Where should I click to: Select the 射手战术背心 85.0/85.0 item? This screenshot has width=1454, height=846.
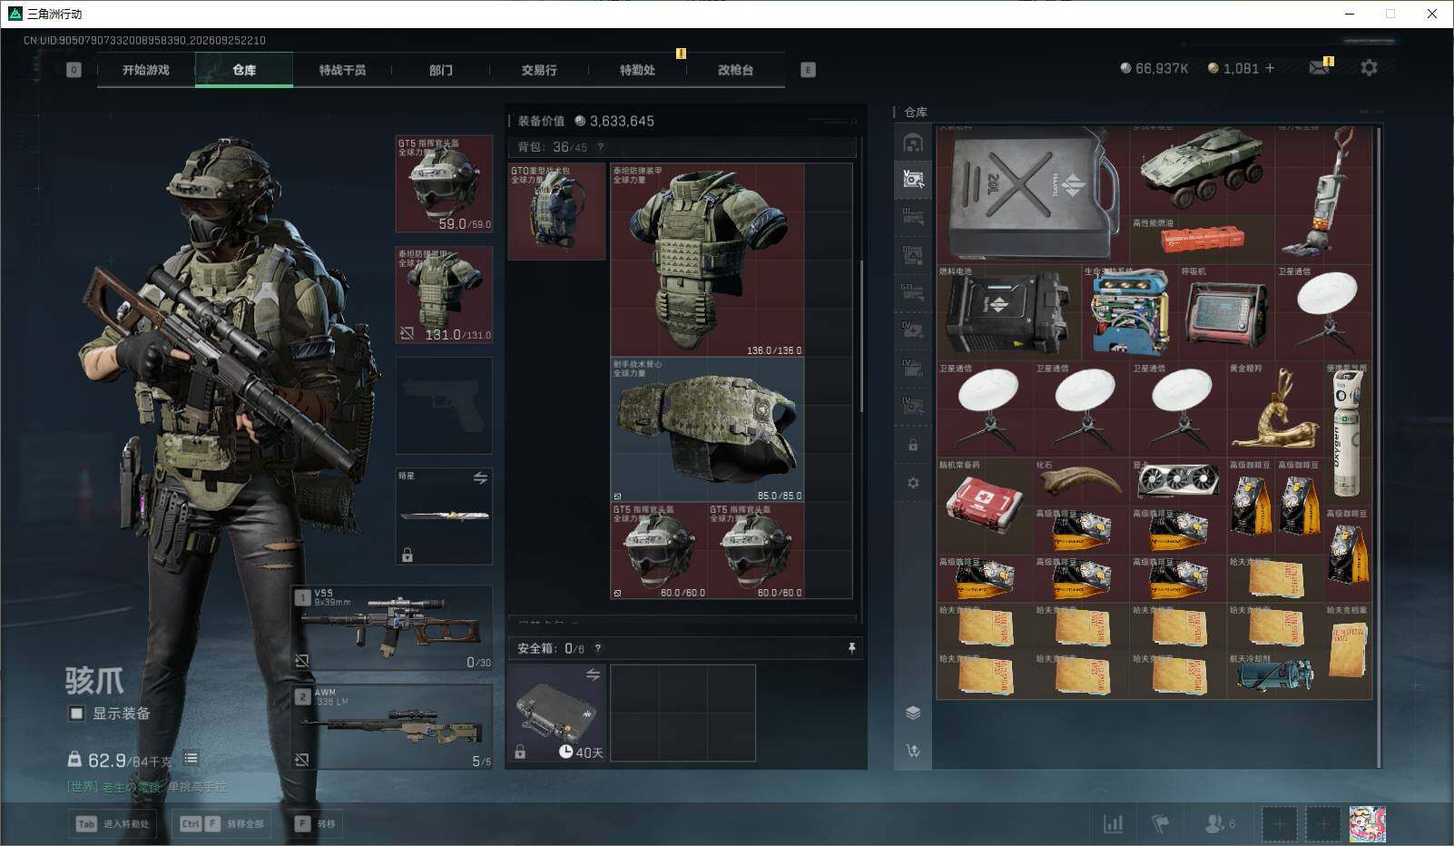(707, 429)
